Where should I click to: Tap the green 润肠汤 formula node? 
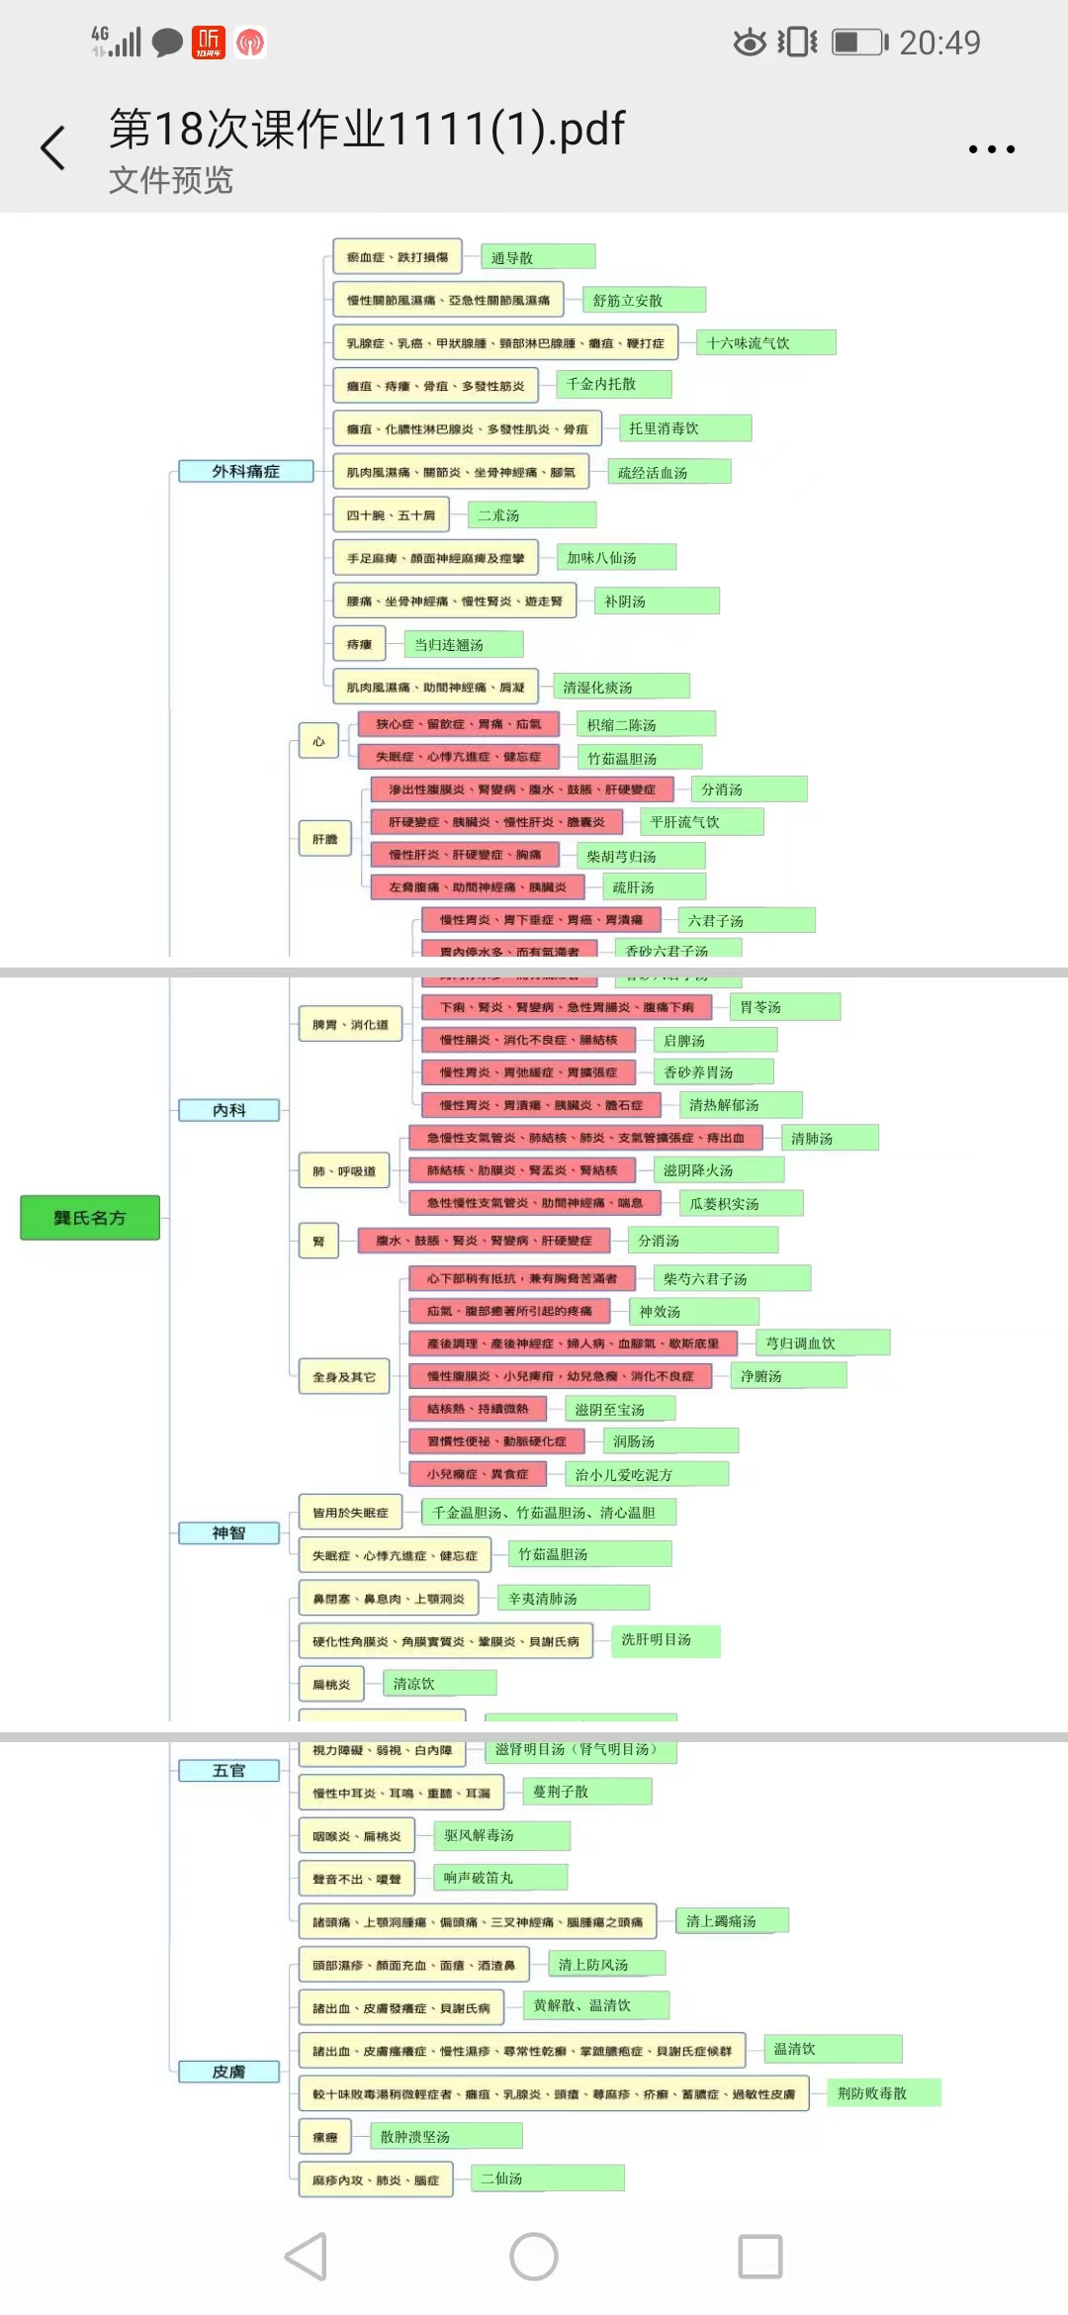click(x=671, y=1441)
